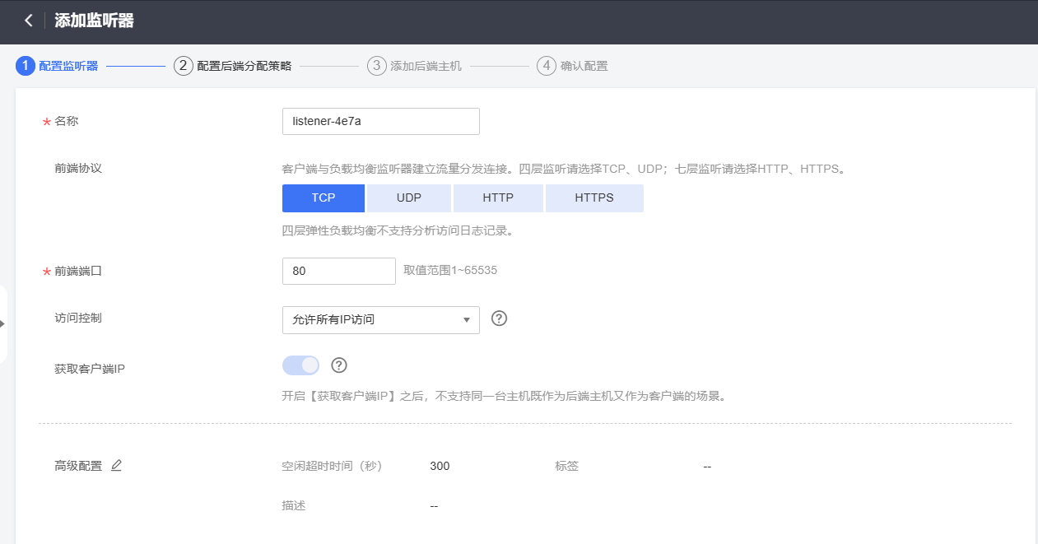This screenshot has height=544, width=1038.
Task: Click the 名称 input field
Action: [380, 121]
